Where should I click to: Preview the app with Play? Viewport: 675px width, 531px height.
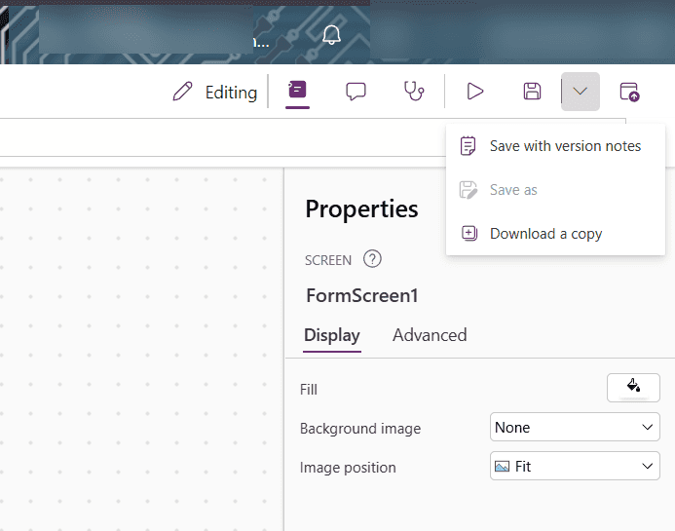474,92
